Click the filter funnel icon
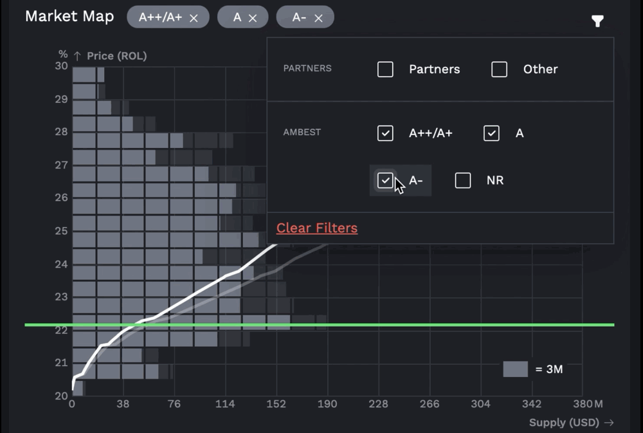The image size is (643, 433). click(597, 21)
